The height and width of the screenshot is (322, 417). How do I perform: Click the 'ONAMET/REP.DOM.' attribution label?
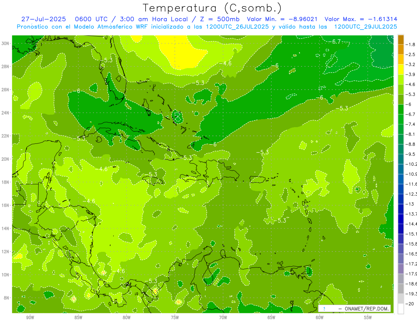click(367, 308)
